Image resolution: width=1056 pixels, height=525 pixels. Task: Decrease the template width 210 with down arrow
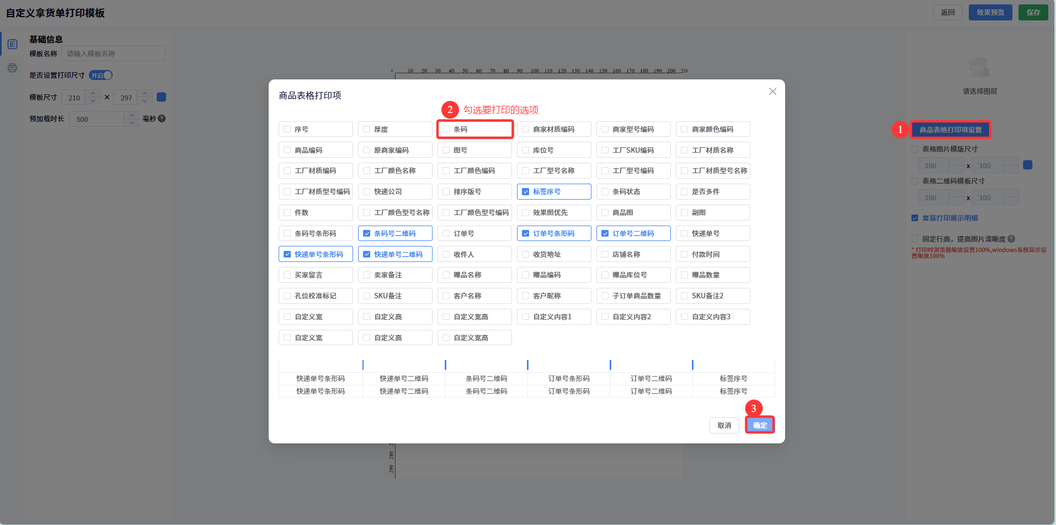(x=93, y=101)
